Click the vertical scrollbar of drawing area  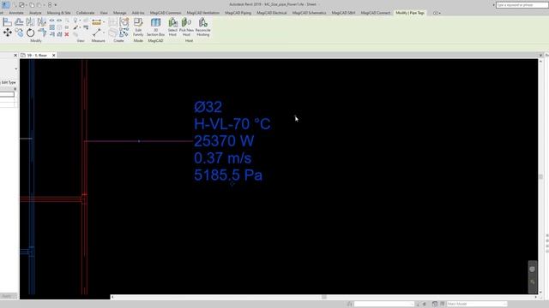point(540,176)
